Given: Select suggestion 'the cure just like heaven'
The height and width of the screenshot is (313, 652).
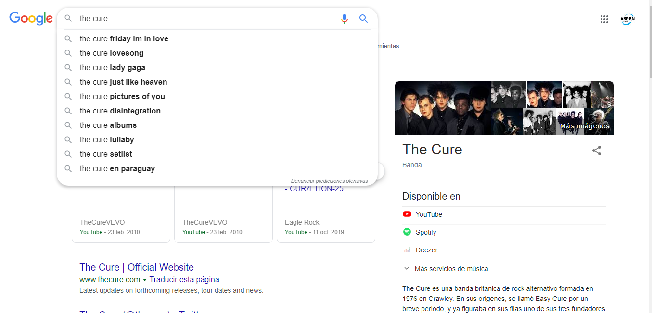Looking at the screenshot, I should click(x=217, y=82).
